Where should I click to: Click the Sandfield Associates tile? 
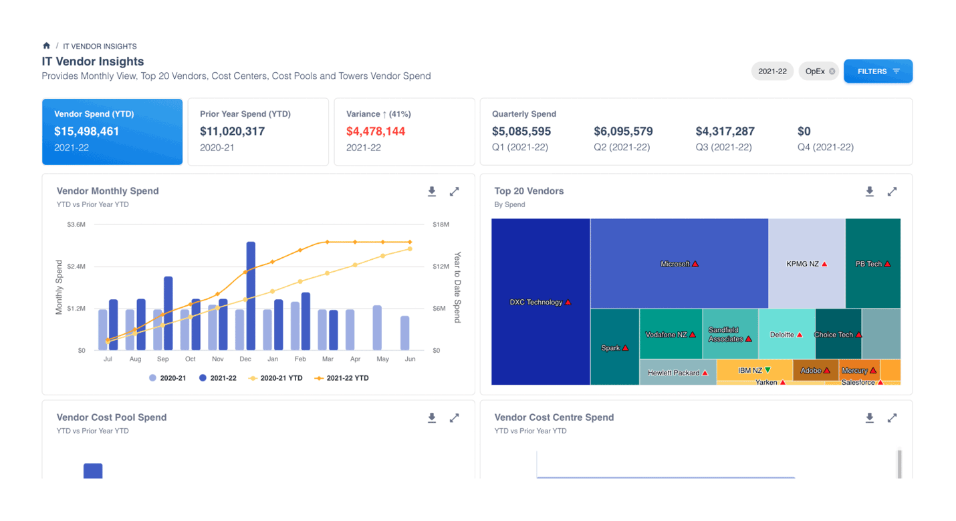click(x=731, y=334)
